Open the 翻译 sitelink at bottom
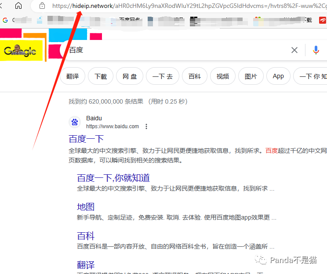 pyautogui.click(x=86, y=265)
